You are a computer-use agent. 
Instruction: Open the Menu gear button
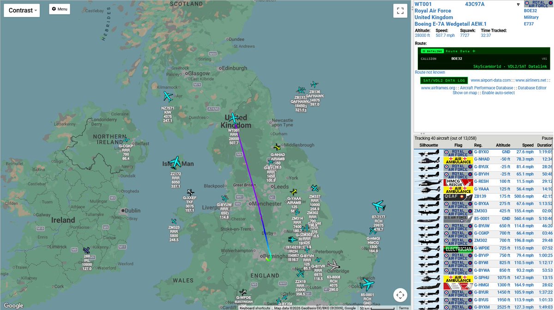60,9
